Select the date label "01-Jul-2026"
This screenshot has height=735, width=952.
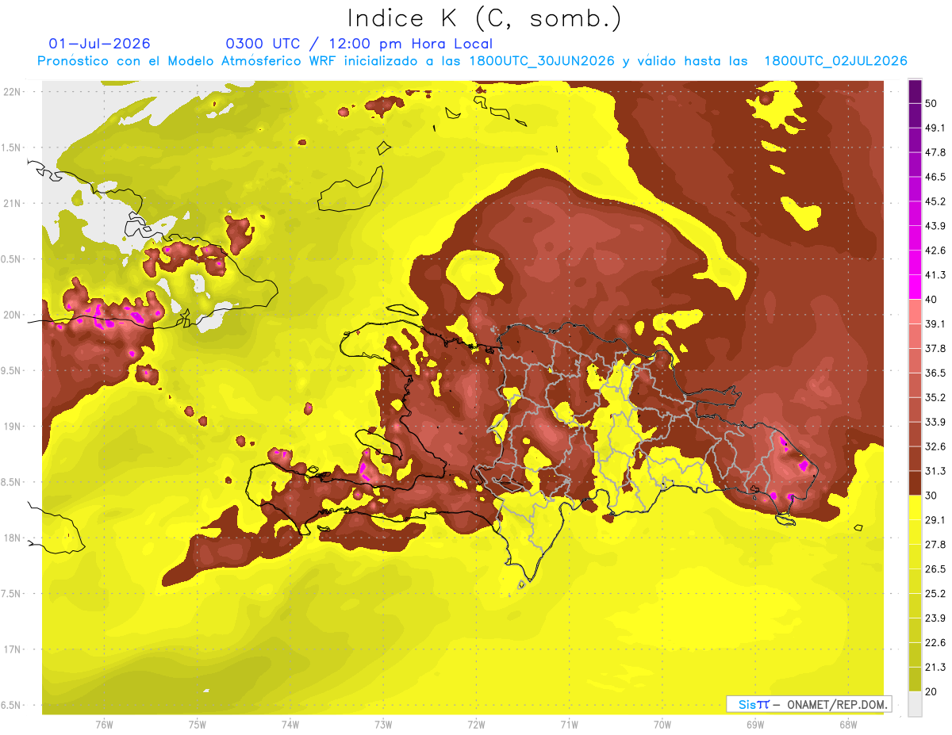[99, 44]
